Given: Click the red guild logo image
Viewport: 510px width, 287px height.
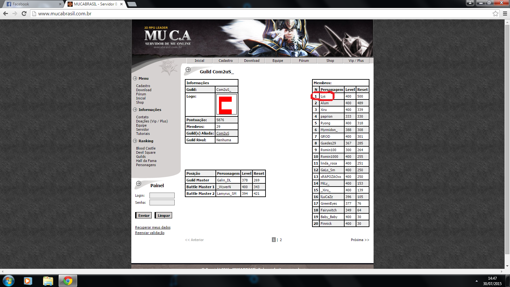Looking at the screenshot, I should [226, 105].
